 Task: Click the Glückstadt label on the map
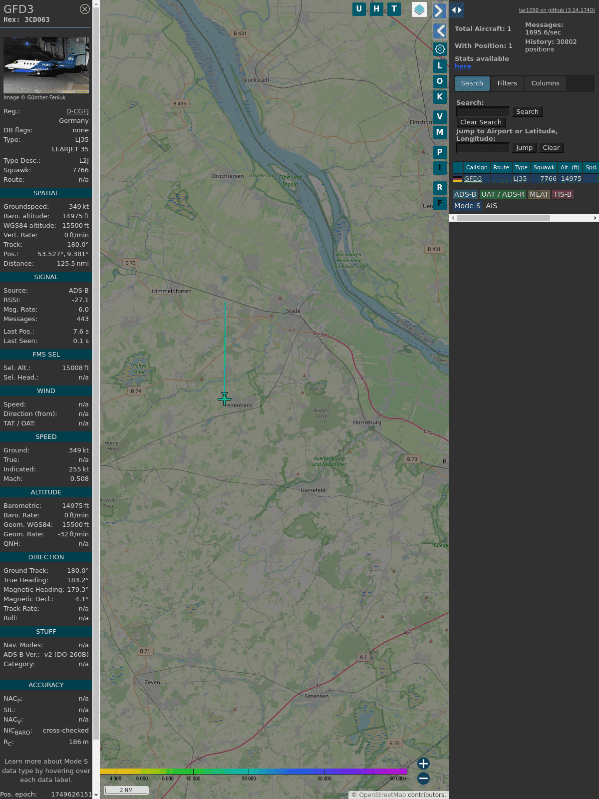pyautogui.click(x=256, y=80)
